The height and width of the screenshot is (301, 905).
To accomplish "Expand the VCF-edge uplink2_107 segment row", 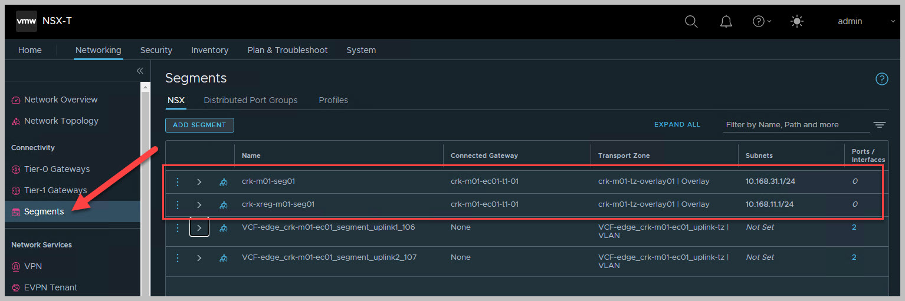I will (199, 258).
